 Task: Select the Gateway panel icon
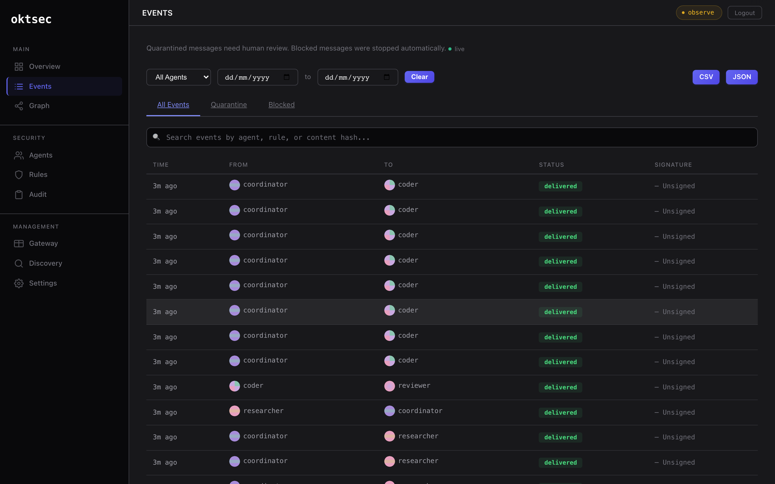[18, 243]
